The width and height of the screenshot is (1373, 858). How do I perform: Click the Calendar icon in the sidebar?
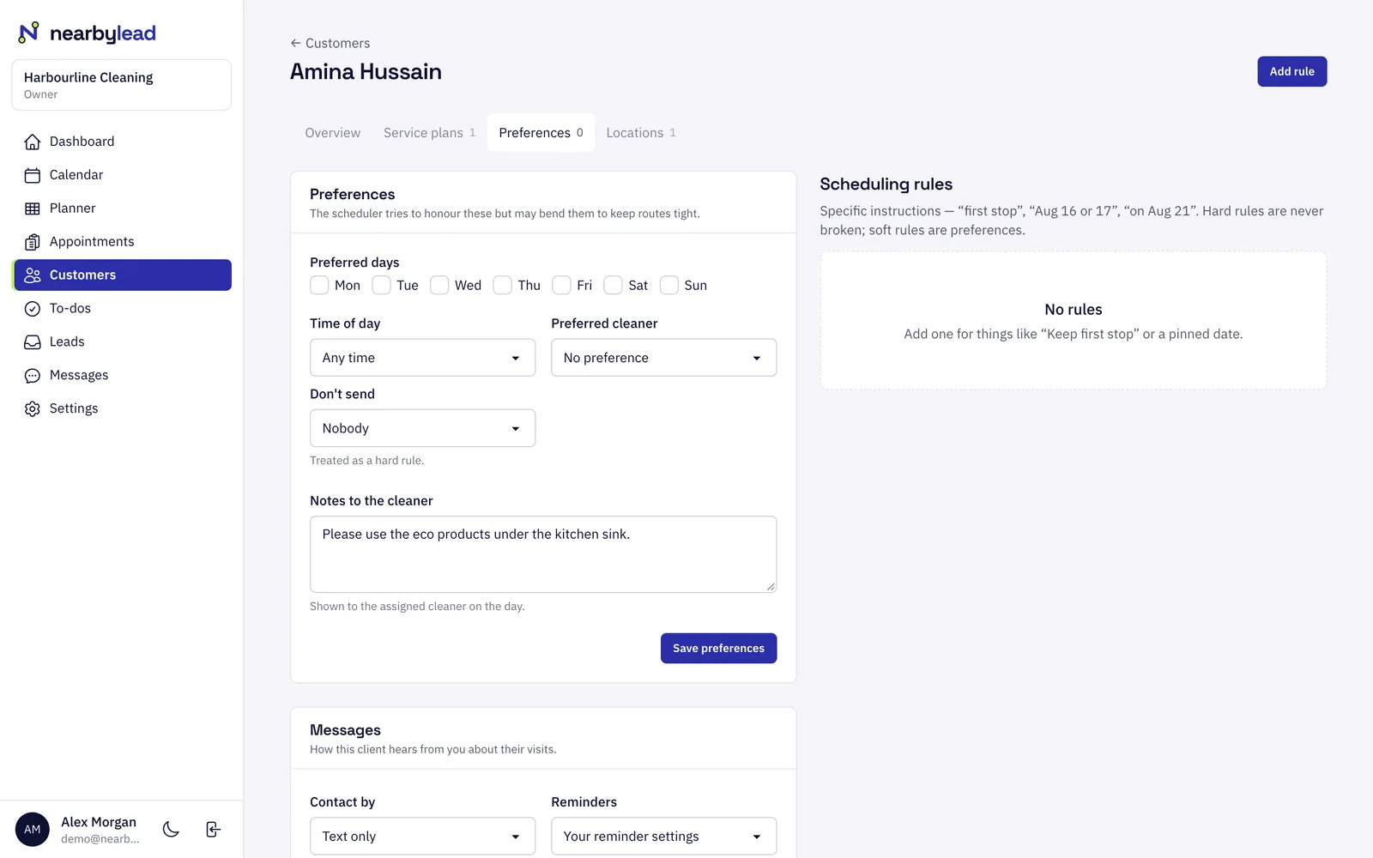tap(33, 175)
